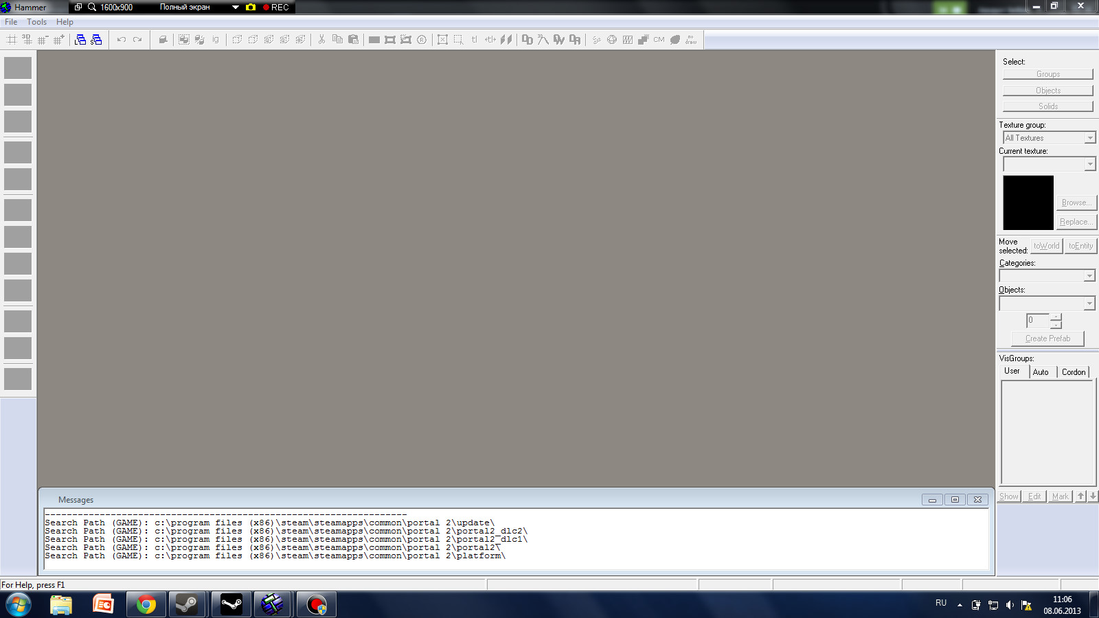Save window state with the S icon
Image resolution: width=1099 pixels, height=618 pixels.
pos(96,40)
